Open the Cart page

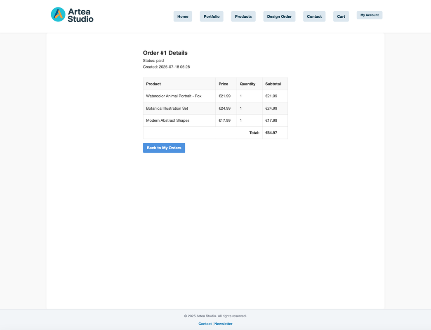coord(341,16)
